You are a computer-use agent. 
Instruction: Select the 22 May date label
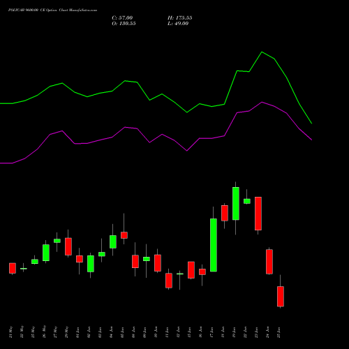[x=22, y=332]
